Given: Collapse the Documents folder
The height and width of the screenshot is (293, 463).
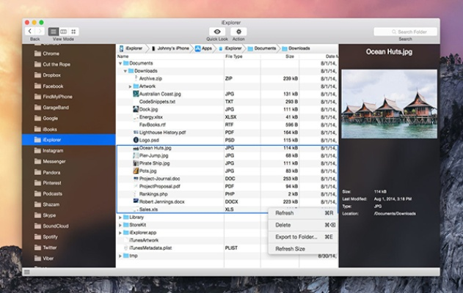Looking at the screenshot, I should coord(120,64).
